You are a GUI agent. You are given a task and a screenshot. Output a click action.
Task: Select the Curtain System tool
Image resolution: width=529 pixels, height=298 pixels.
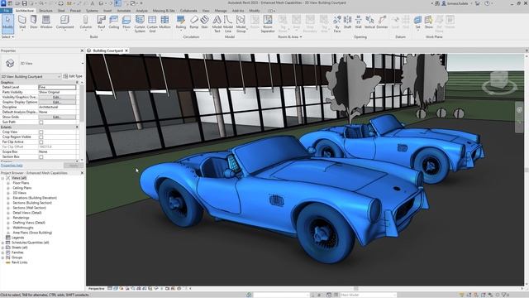pos(140,24)
